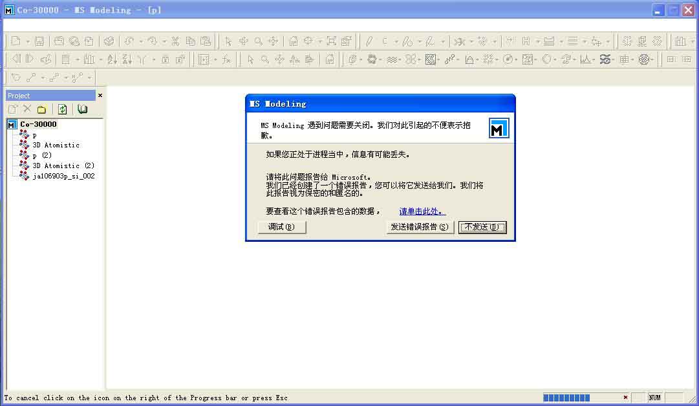
Task: Open dropdown next to wave-lines module icon
Action: coord(400,59)
